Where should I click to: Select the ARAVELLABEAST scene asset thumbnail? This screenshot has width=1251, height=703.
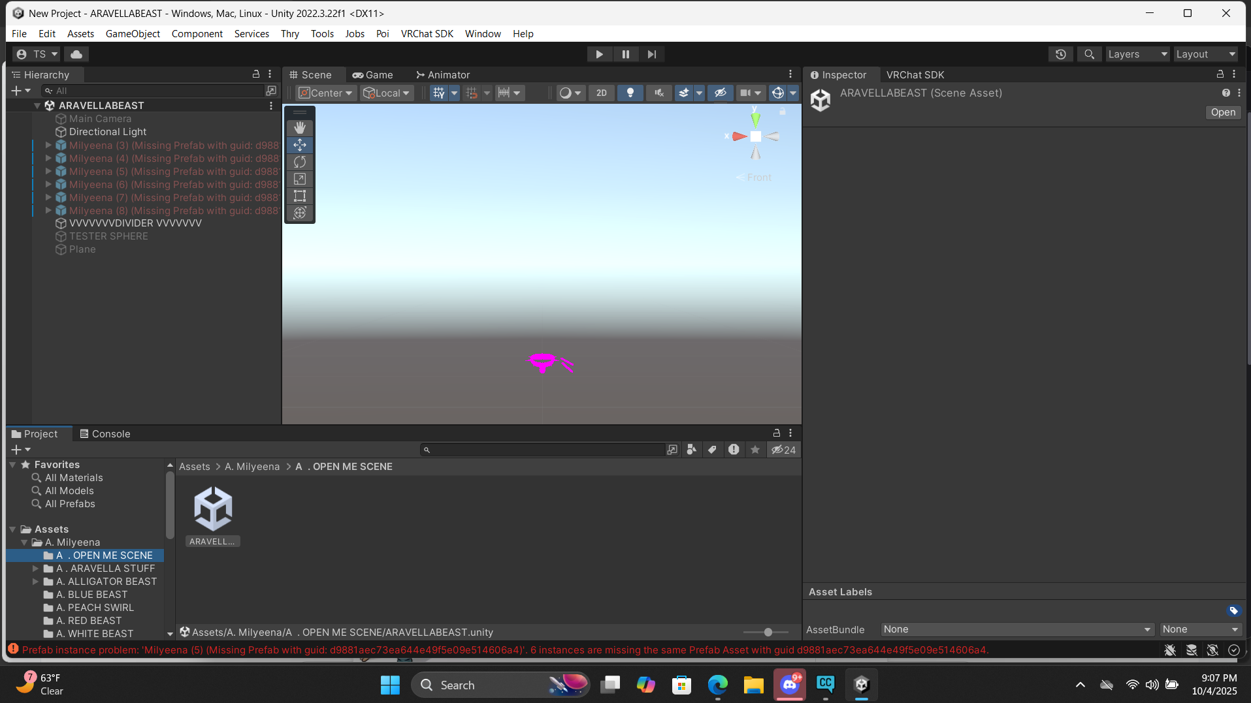213,509
